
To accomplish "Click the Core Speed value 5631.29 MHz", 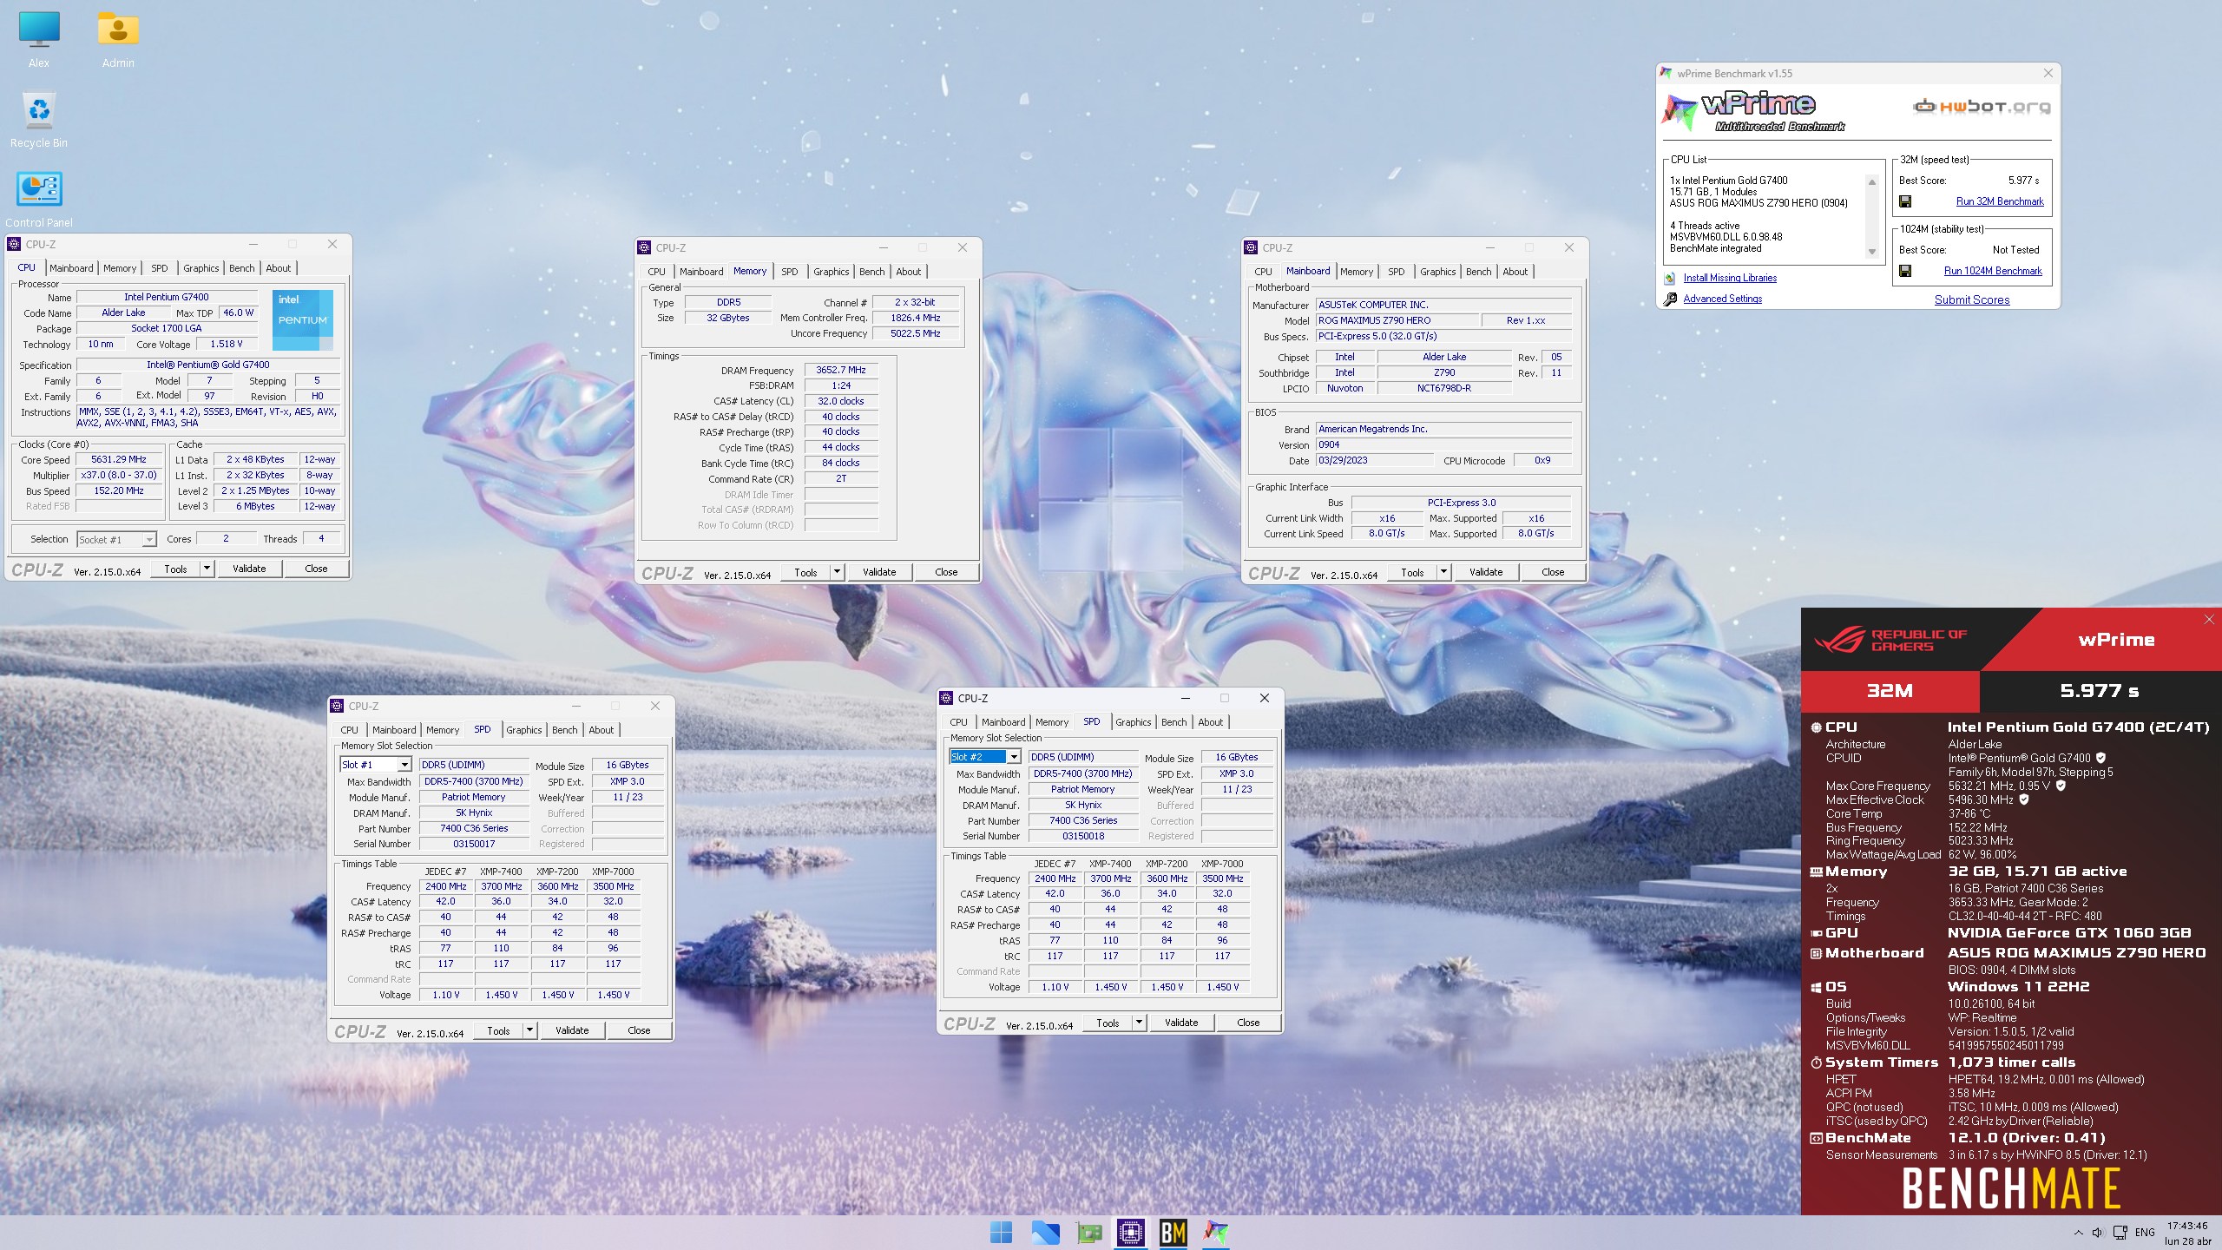I will 119,459.
